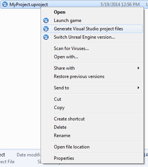Select Restore previous versions

pos(92,76)
